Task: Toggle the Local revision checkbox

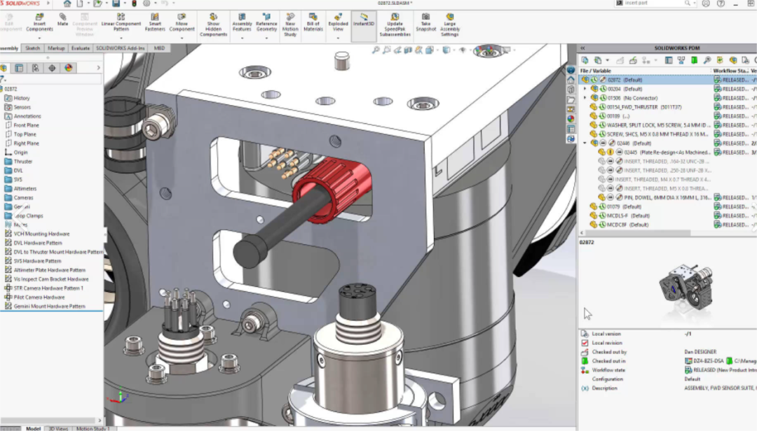Action: (585, 343)
